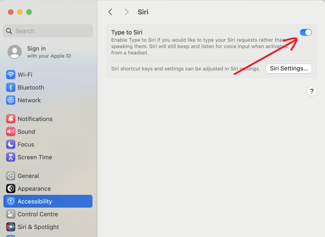
Task: Select the highlighted Accessibility label
Action: 35,201
